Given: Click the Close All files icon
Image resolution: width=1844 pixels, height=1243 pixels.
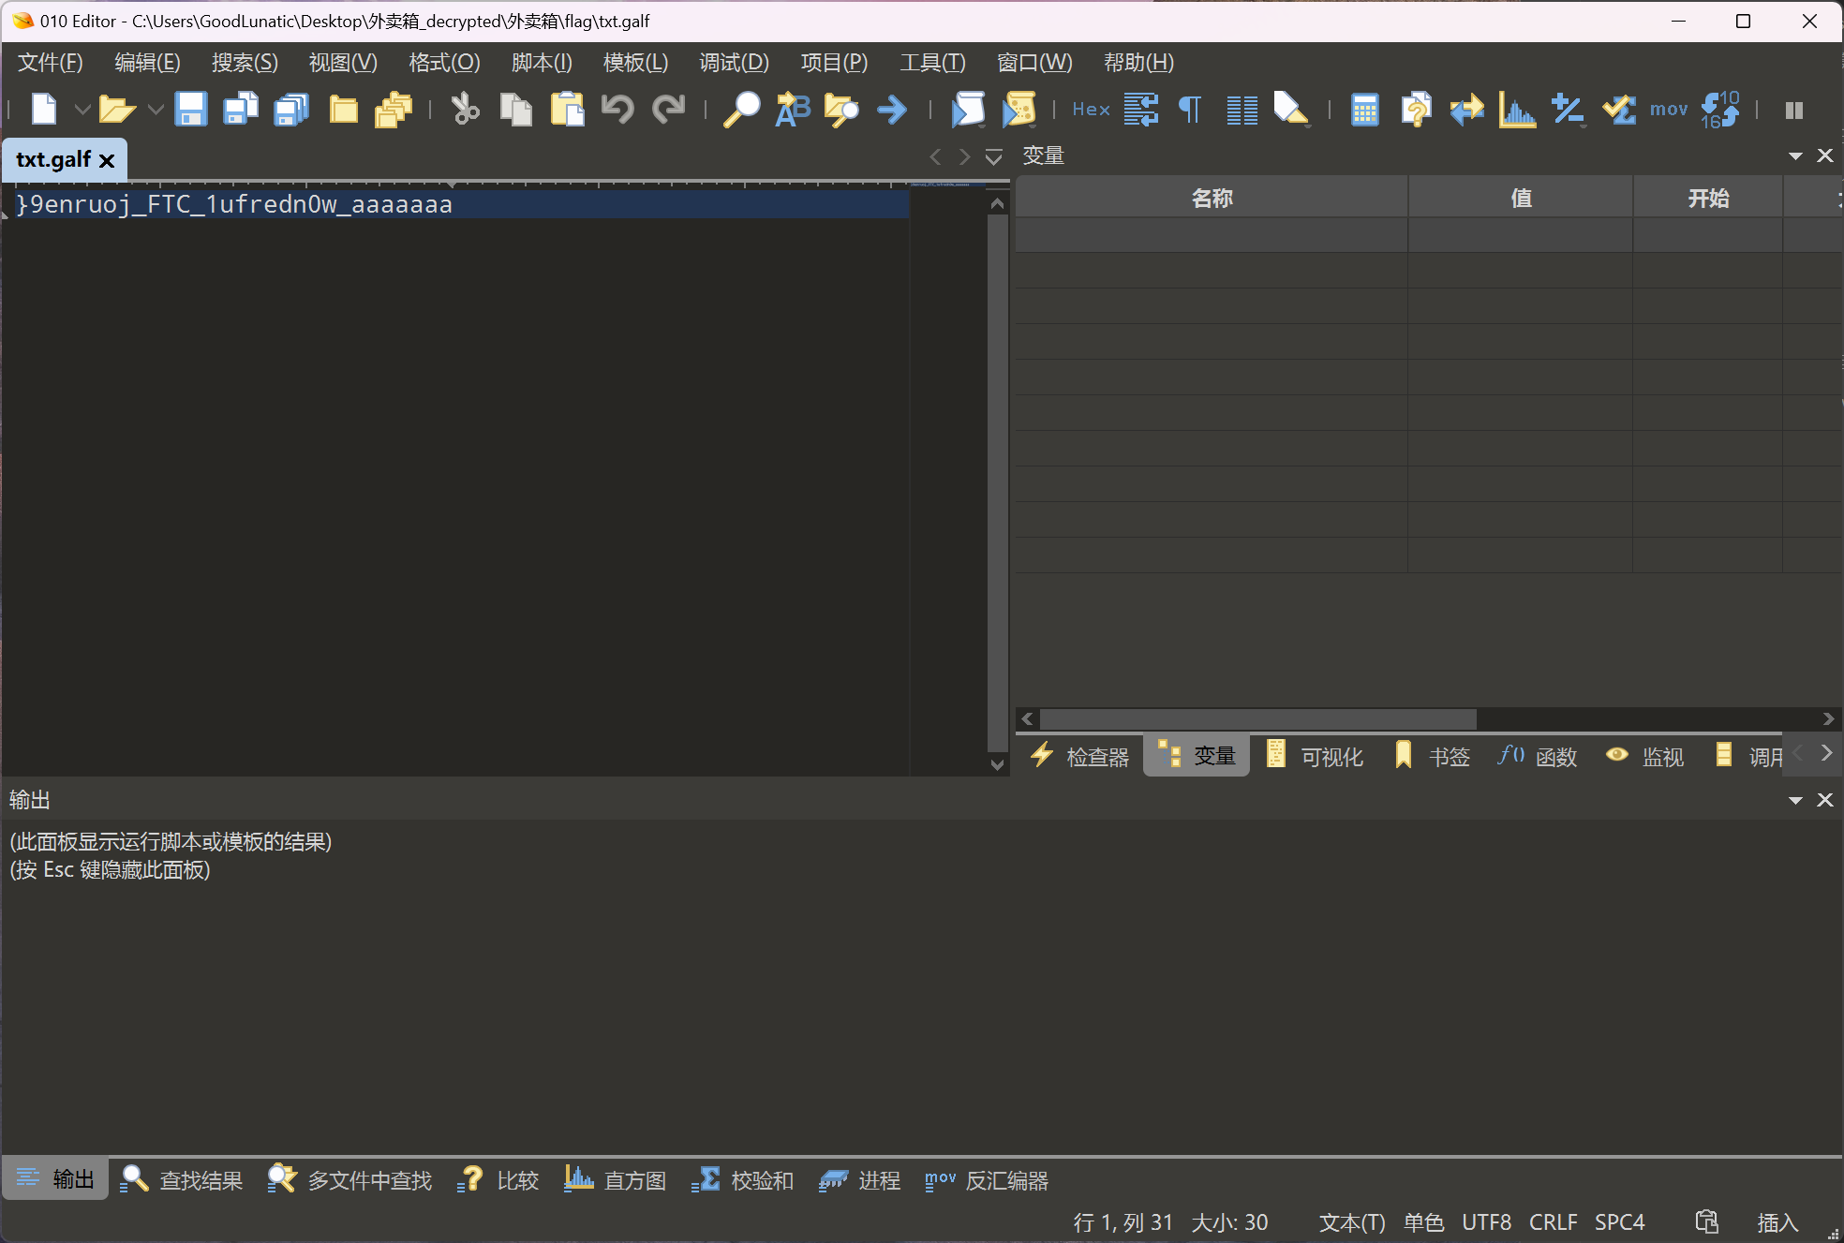Looking at the screenshot, I should click(394, 110).
